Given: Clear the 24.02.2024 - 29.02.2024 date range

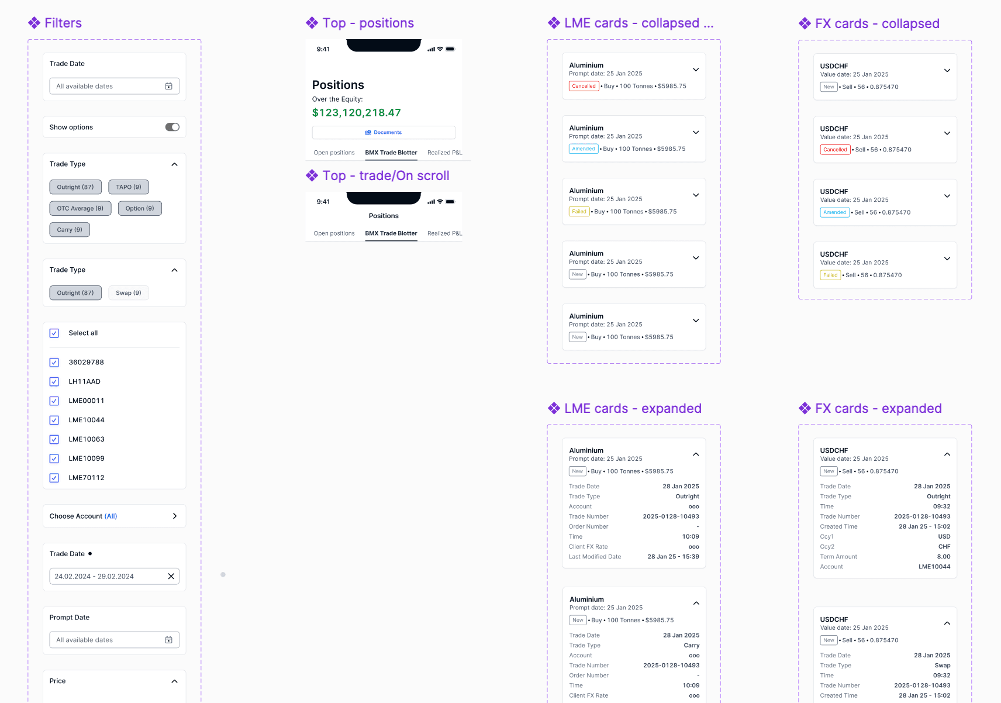Looking at the screenshot, I should (171, 576).
